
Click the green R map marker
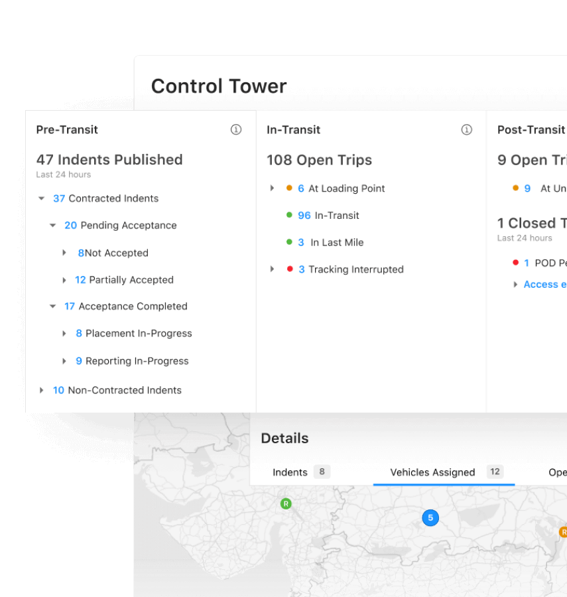point(286,504)
